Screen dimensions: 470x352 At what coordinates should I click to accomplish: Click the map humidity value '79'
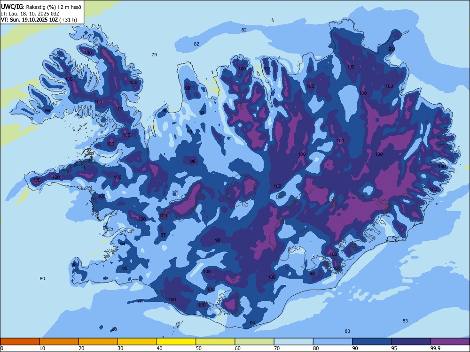[154, 55]
